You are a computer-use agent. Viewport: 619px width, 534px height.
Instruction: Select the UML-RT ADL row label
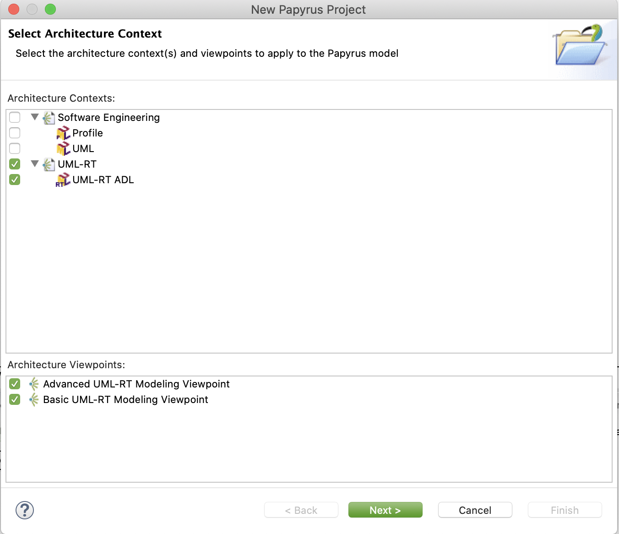103,180
